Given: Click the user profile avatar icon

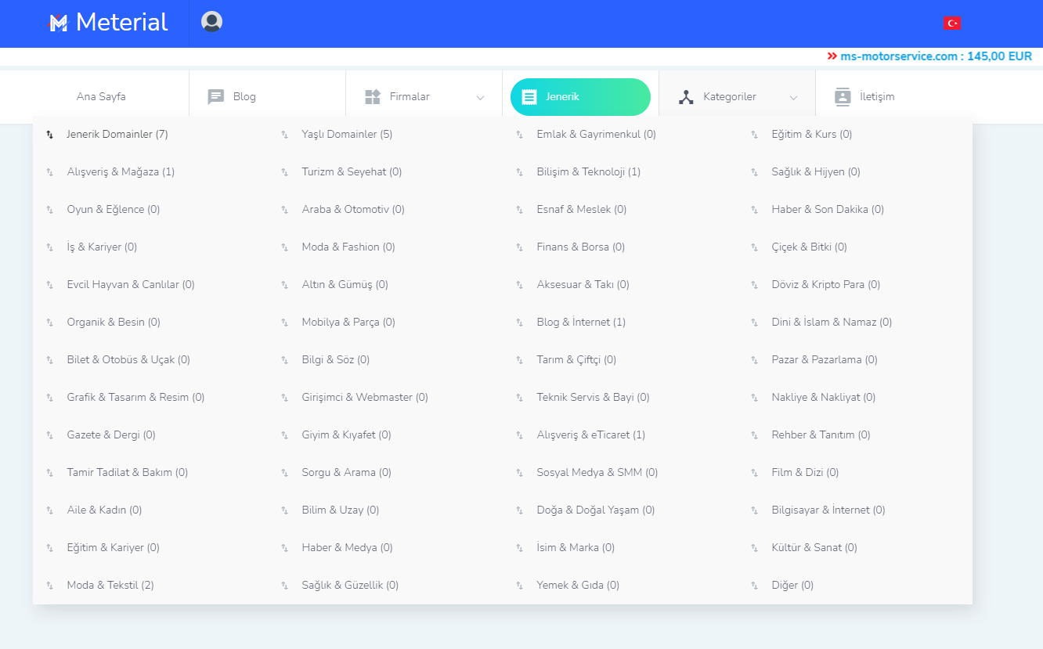Looking at the screenshot, I should (x=211, y=22).
